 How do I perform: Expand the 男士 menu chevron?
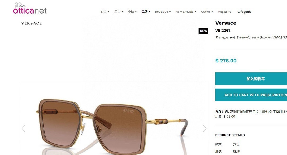click(122, 11)
